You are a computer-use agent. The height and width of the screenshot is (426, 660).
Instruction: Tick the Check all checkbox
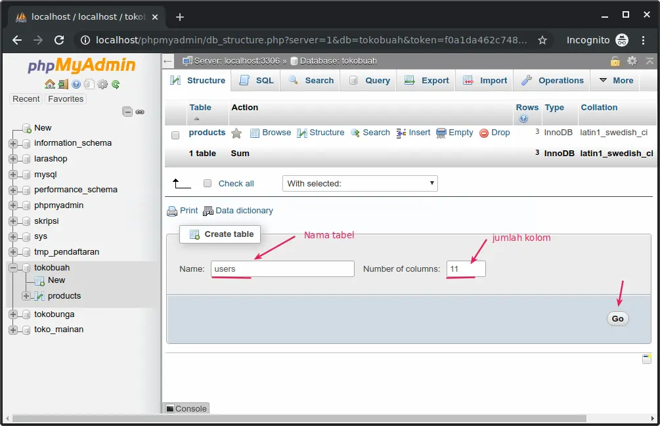point(208,183)
